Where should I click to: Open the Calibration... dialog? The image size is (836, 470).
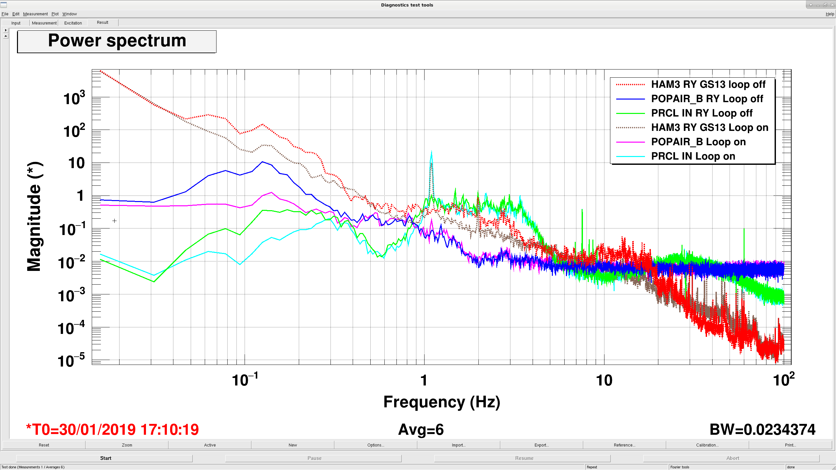pos(707,445)
